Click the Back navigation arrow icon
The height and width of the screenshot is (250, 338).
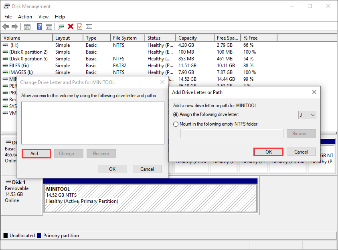(x=5, y=26)
